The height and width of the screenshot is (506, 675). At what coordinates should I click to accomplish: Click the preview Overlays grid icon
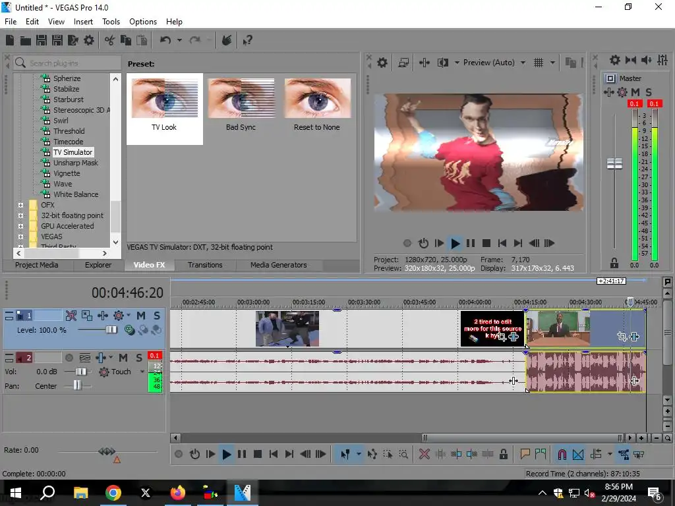(x=539, y=63)
